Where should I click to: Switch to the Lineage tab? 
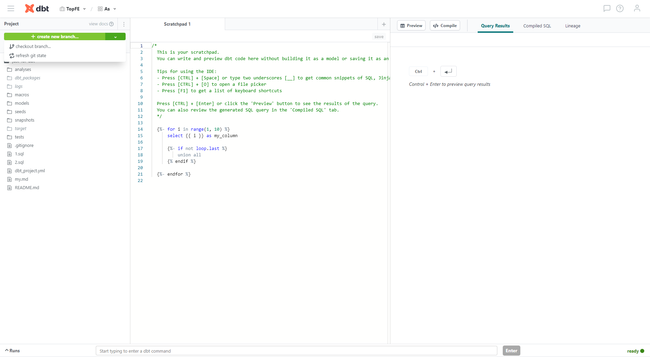point(572,26)
